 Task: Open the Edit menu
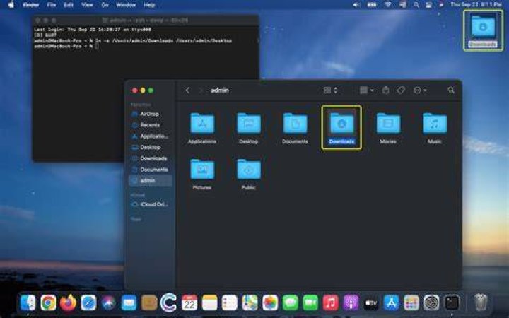click(69, 5)
